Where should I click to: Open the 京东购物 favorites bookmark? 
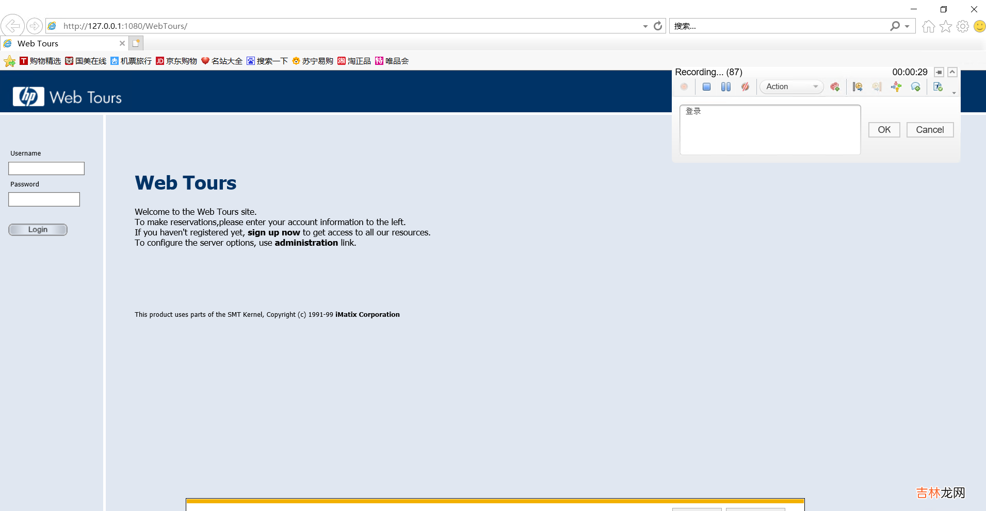[176, 61]
